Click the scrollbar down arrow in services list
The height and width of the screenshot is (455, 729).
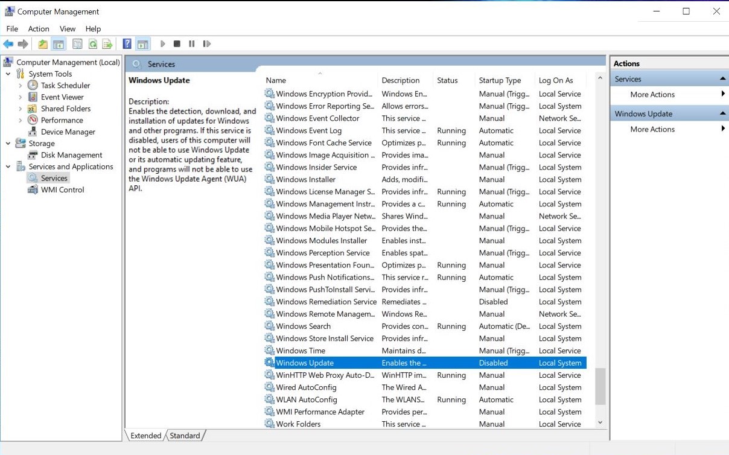pyautogui.click(x=600, y=423)
